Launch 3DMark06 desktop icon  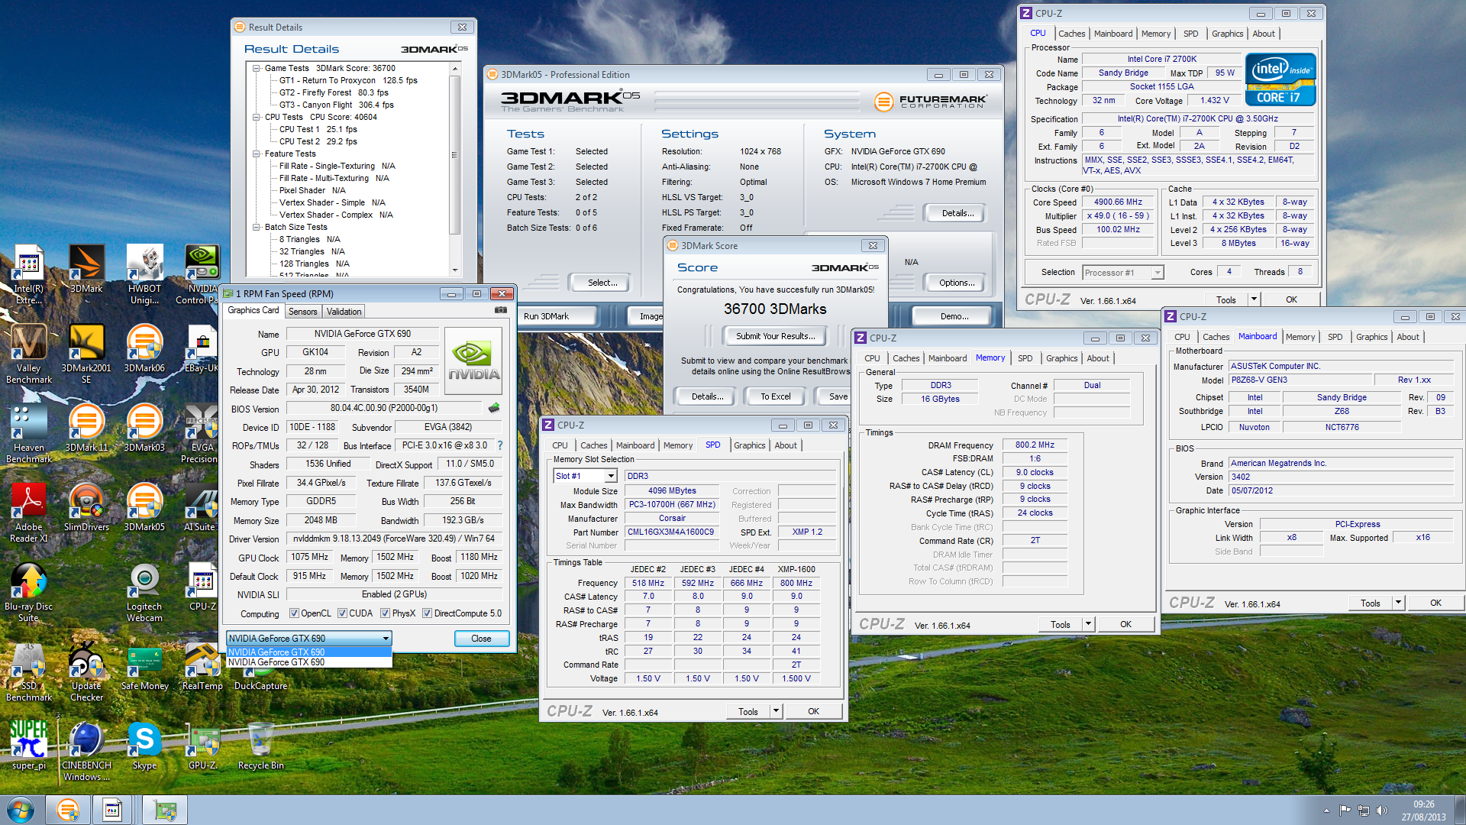pos(144,348)
